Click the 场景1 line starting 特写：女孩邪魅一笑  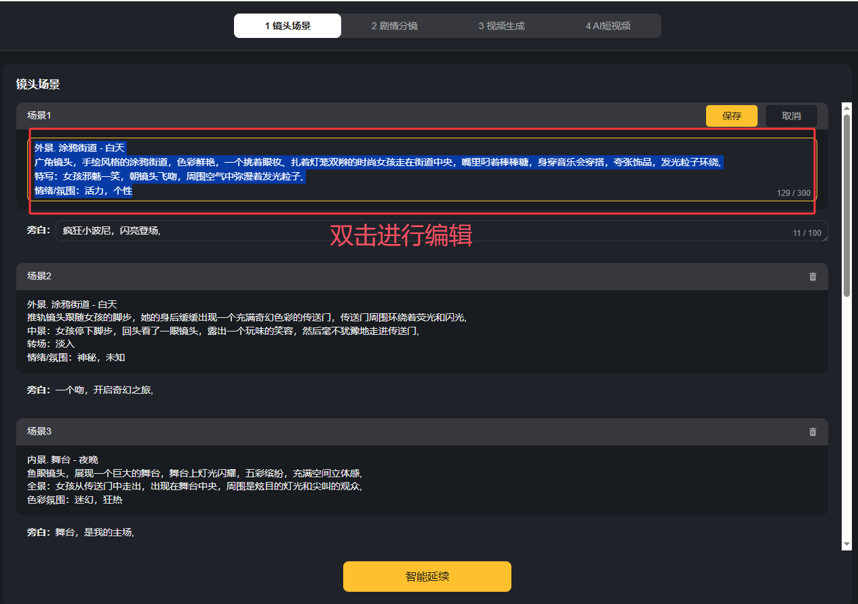point(170,176)
